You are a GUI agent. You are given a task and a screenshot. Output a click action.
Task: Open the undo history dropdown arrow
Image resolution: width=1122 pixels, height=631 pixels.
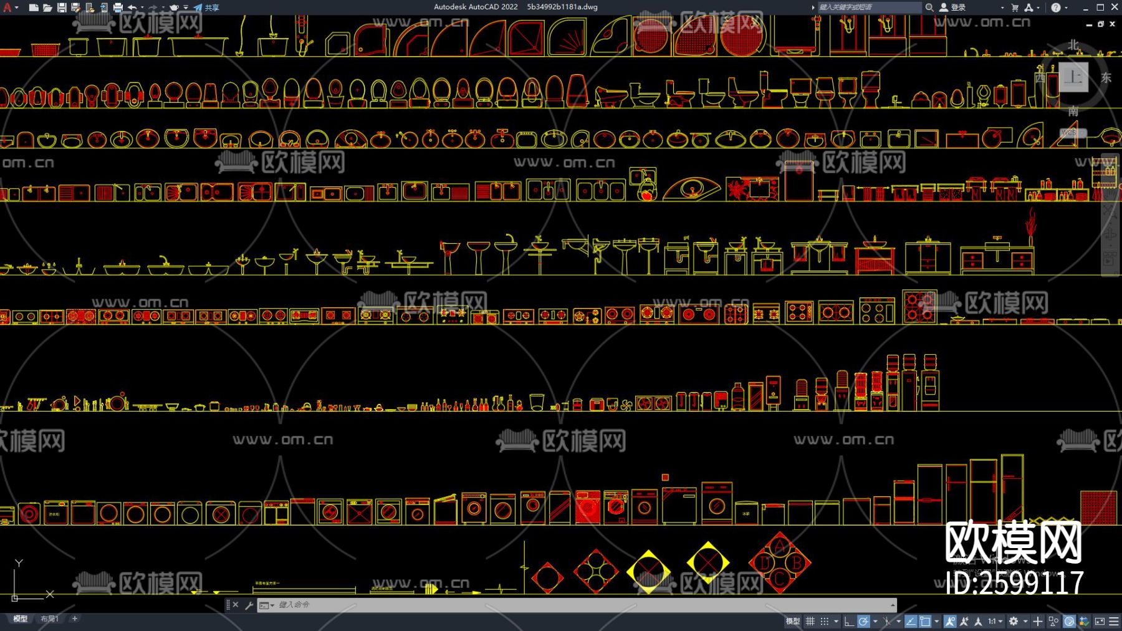coord(142,7)
